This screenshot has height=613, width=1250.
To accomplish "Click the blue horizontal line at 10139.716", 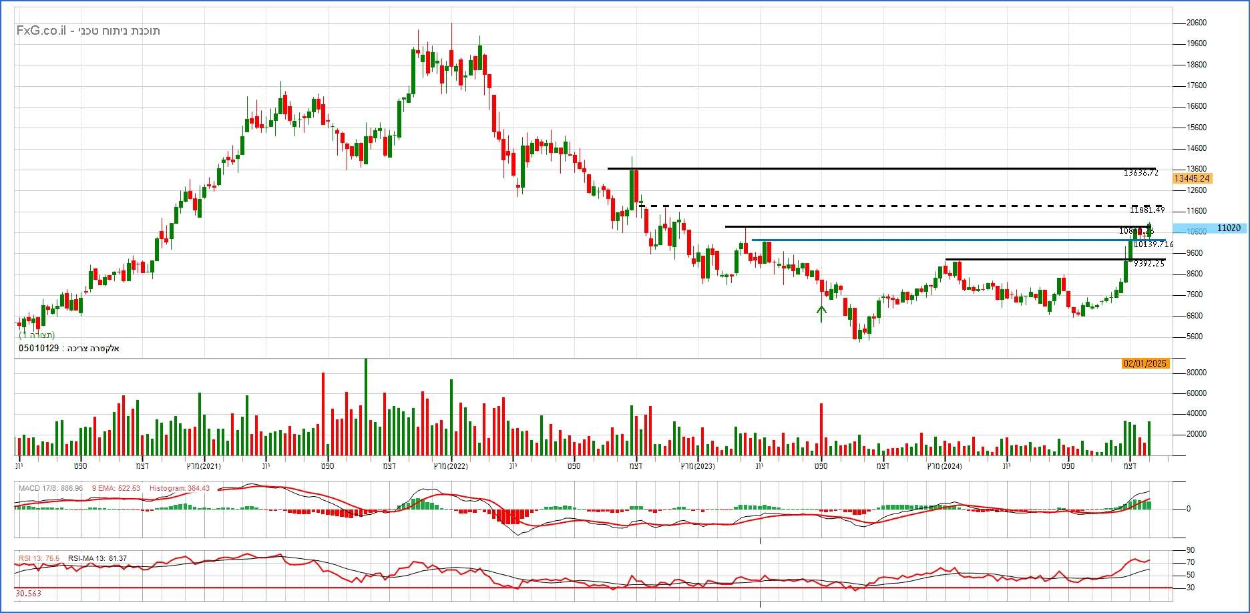I will (959, 240).
